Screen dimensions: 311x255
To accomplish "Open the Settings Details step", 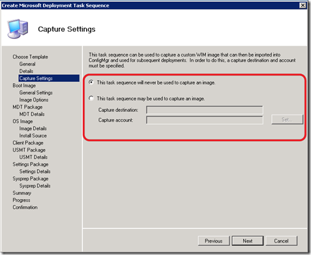I will coord(35,171).
